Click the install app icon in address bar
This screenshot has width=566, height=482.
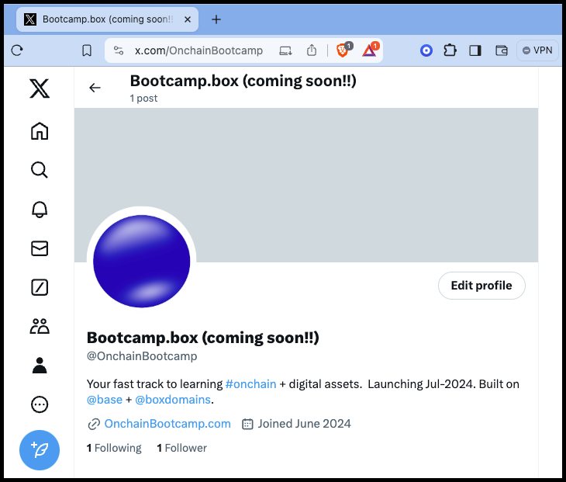tap(285, 50)
